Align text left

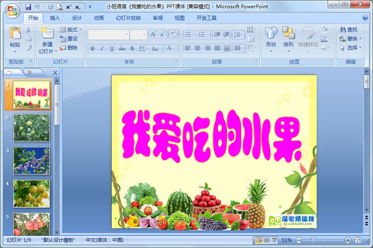click(188, 48)
